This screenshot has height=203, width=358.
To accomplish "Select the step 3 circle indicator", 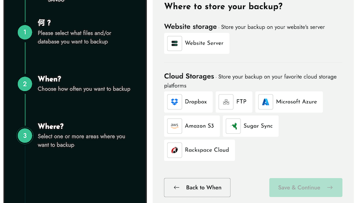I will (25, 135).
